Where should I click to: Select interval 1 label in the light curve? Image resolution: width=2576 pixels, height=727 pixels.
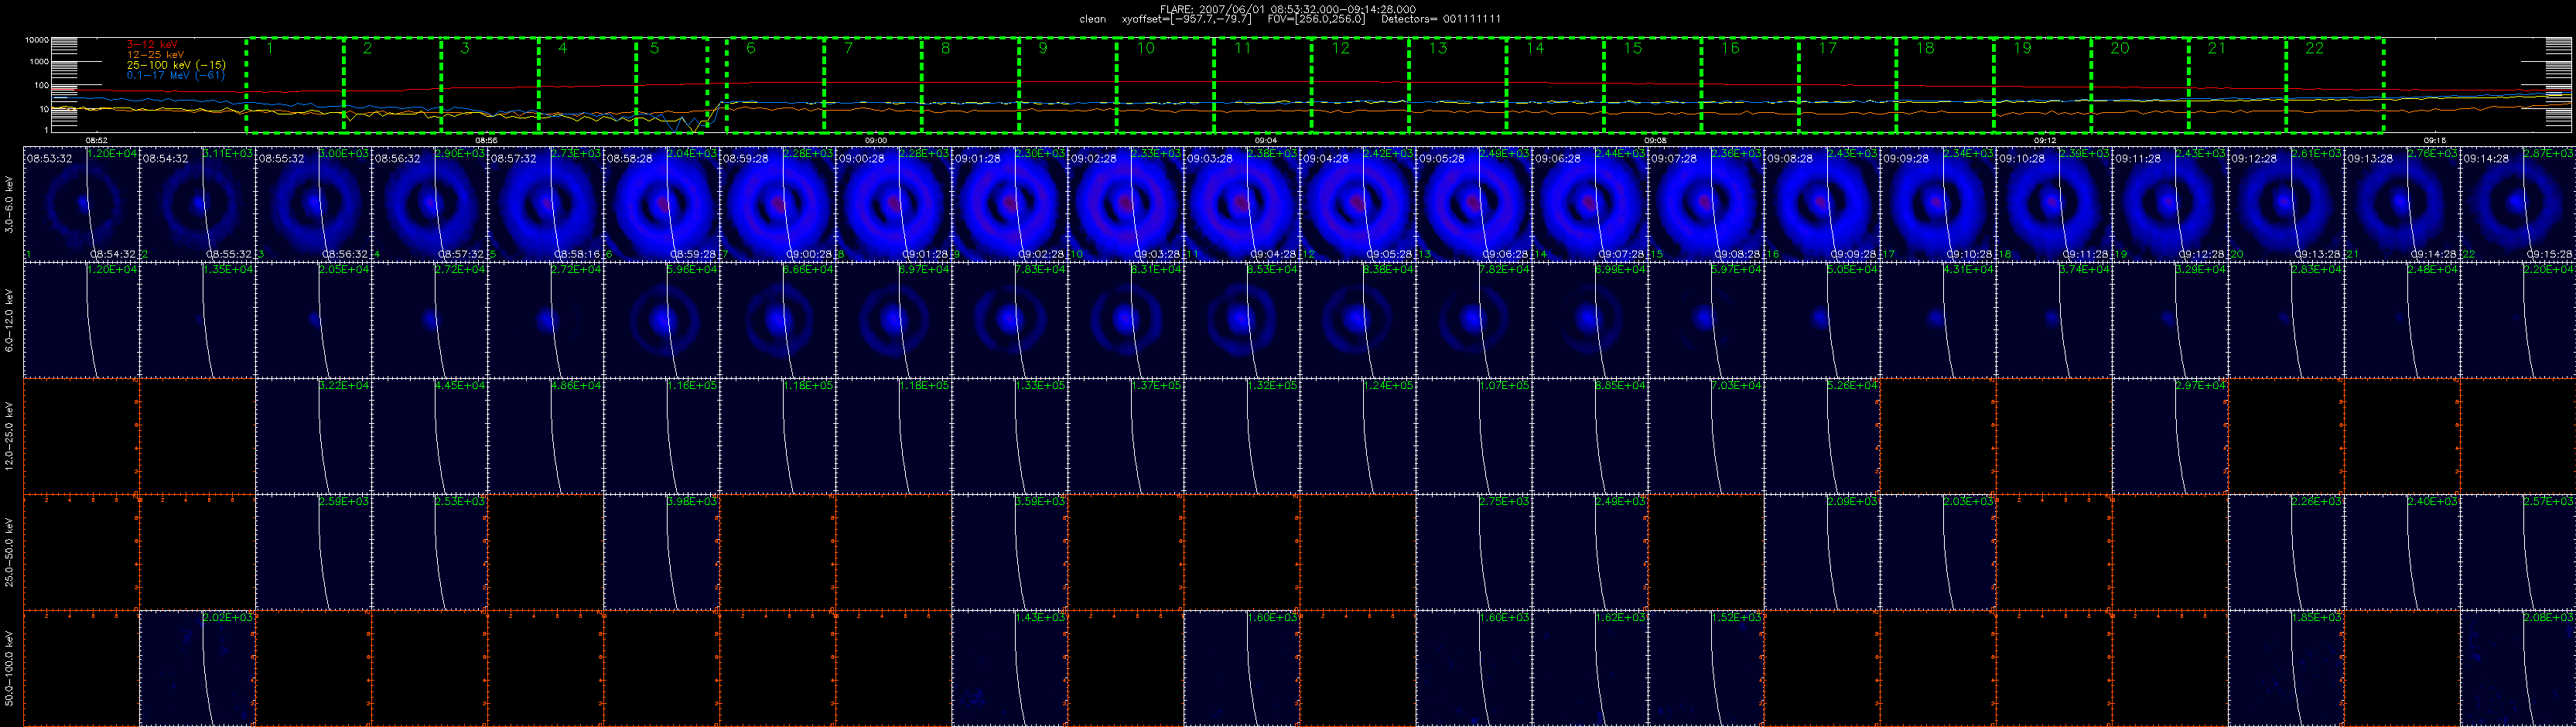pyautogui.click(x=269, y=48)
